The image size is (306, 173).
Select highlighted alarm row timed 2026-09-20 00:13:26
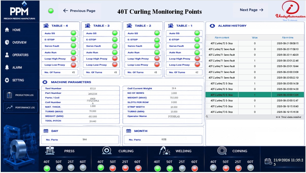pyautogui.click(x=255, y=95)
